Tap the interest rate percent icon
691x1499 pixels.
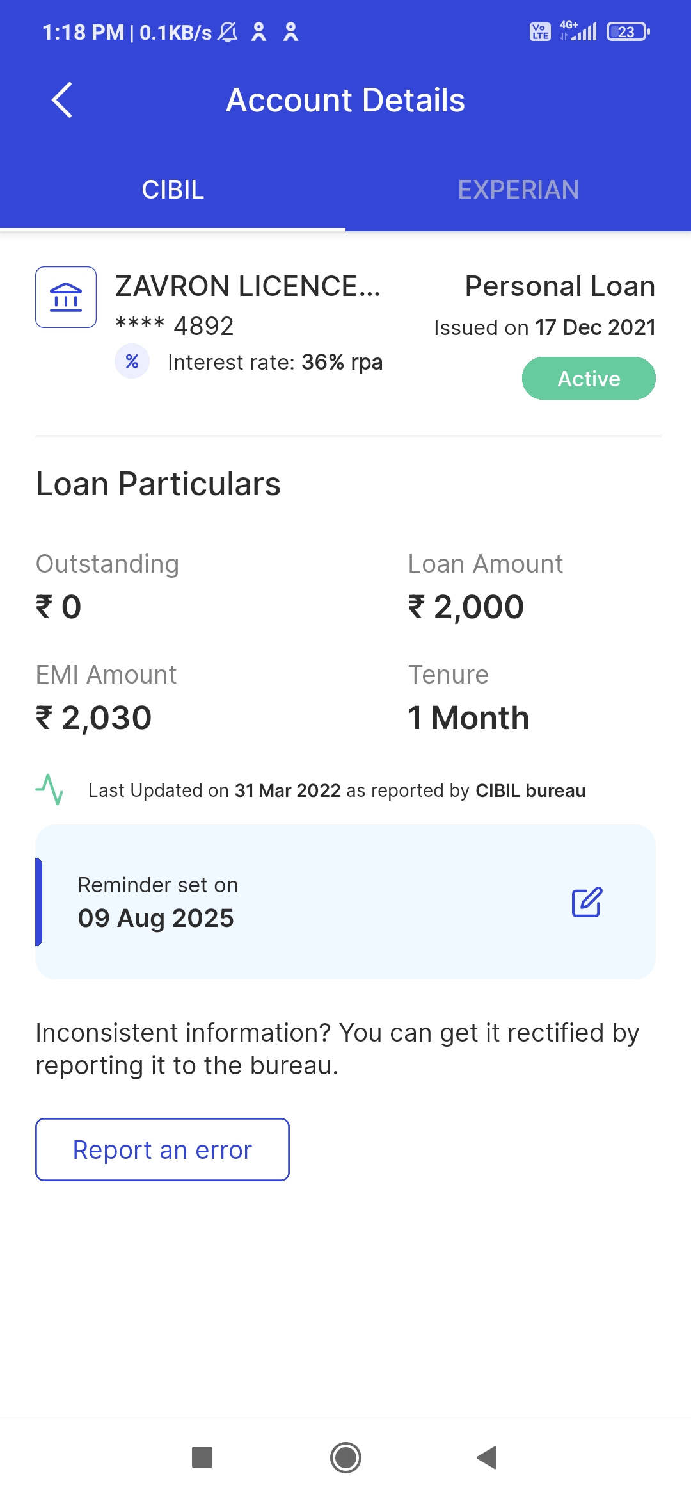(132, 362)
